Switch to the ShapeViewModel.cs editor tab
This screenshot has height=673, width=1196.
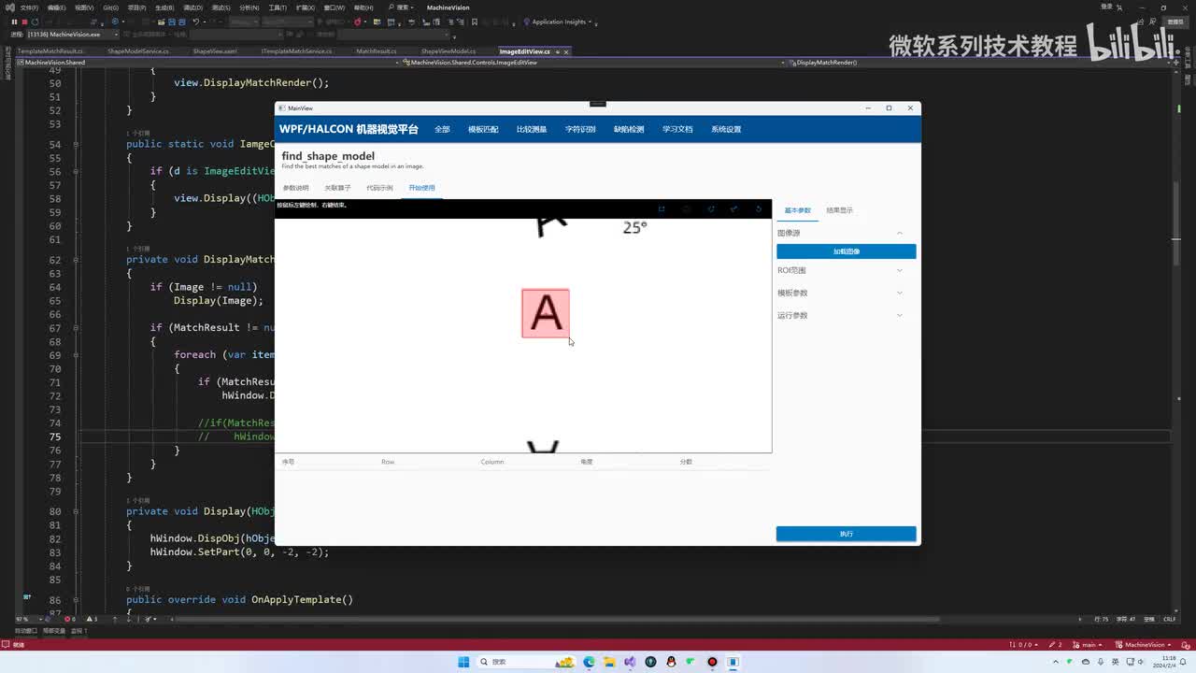click(448, 51)
